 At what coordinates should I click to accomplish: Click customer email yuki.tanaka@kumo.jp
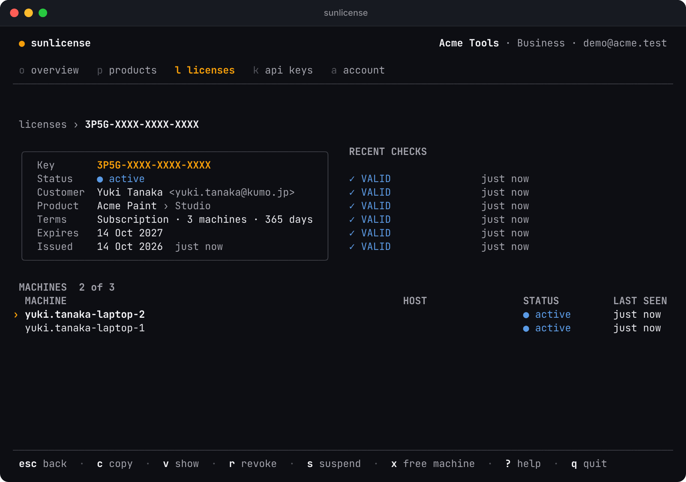pyautogui.click(x=232, y=192)
